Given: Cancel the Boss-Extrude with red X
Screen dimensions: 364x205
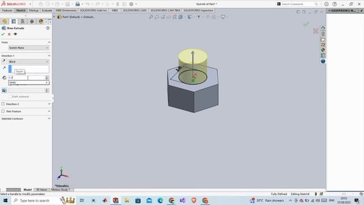Looking at the screenshot, I should pyautogui.click(x=9, y=34).
